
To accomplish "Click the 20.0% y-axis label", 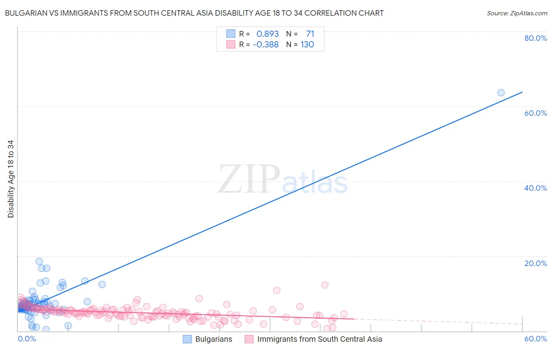I will pos(536,263).
